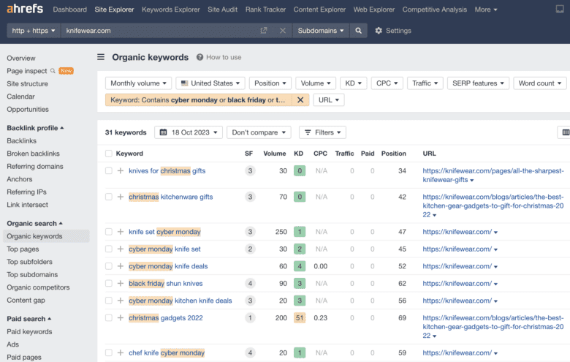Click the columns layout icon at right
The width and height of the screenshot is (570, 362).
click(566, 132)
